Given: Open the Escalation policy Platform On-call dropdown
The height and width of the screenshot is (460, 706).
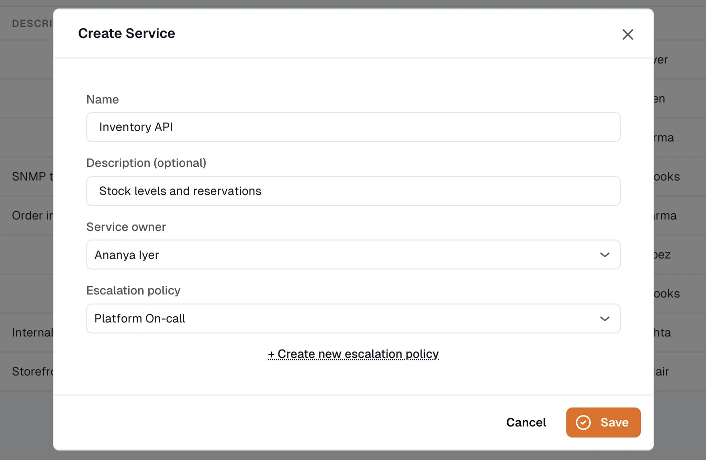Looking at the screenshot, I should [x=353, y=318].
